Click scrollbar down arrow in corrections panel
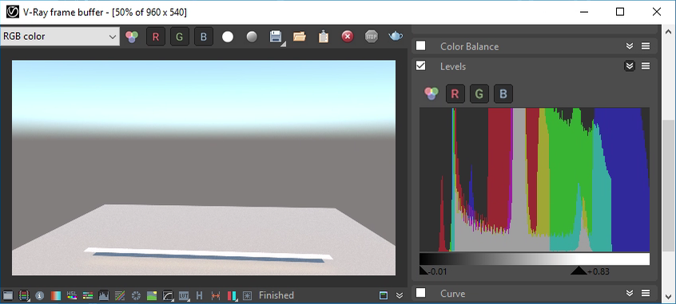 pyautogui.click(x=667, y=296)
